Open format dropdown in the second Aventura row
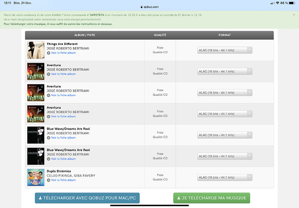 [x=225, y=93]
